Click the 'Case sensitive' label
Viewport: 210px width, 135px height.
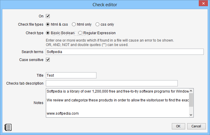(x=31, y=60)
